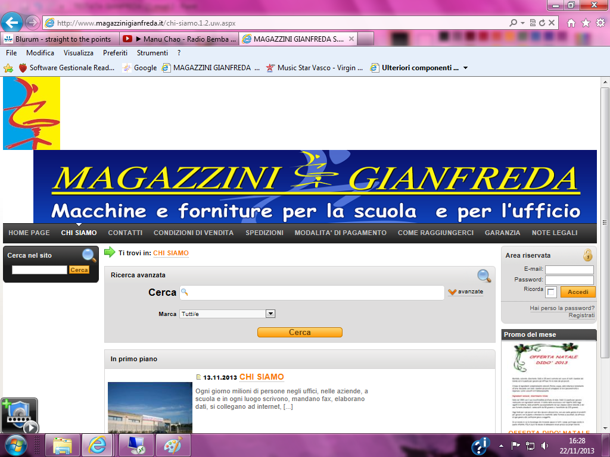Viewport: 610px width, 457px height.
Task: Switch to the Blurum - straight to the points tab
Action: [60, 39]
